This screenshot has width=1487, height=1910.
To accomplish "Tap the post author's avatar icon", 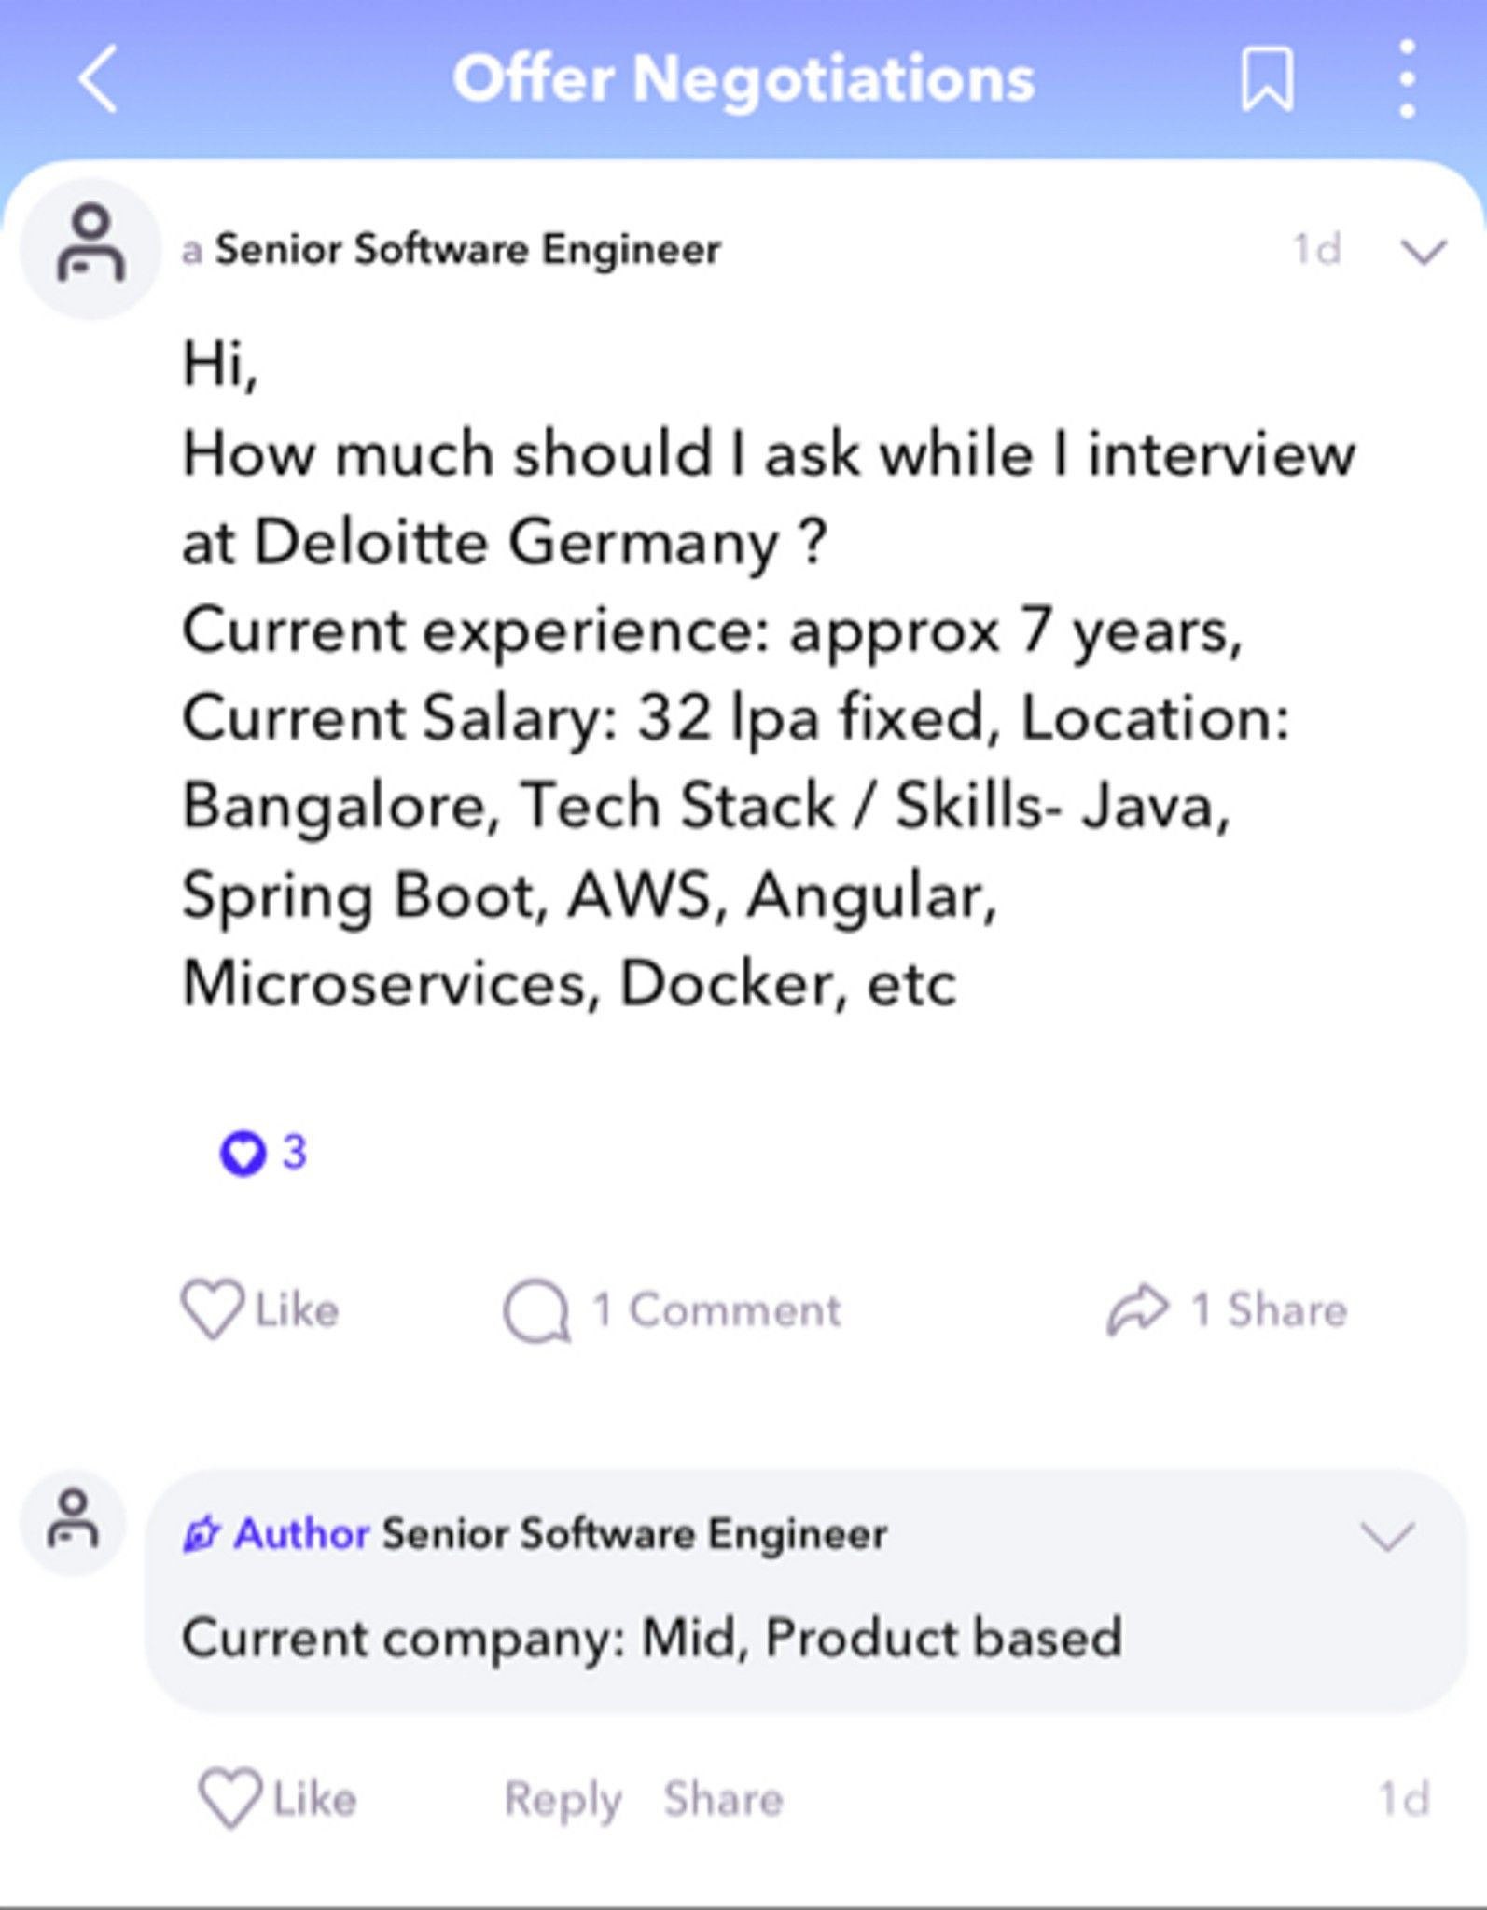I will 90,248.
